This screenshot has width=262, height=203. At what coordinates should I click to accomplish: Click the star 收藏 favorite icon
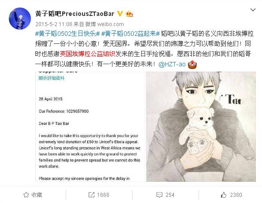tap(26, 195)
